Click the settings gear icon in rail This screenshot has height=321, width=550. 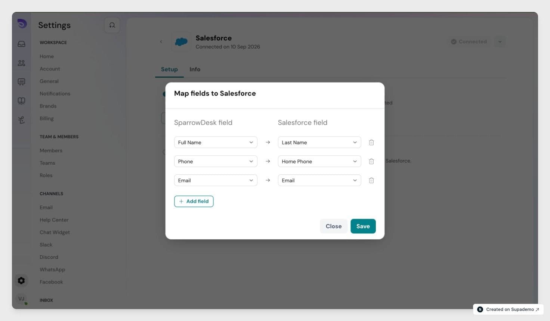21,281
